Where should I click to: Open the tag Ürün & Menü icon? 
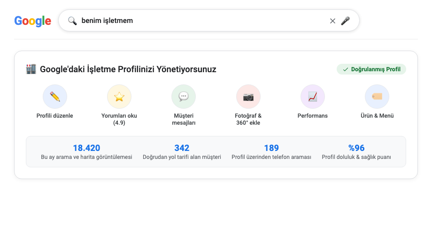tap(377, 97)
